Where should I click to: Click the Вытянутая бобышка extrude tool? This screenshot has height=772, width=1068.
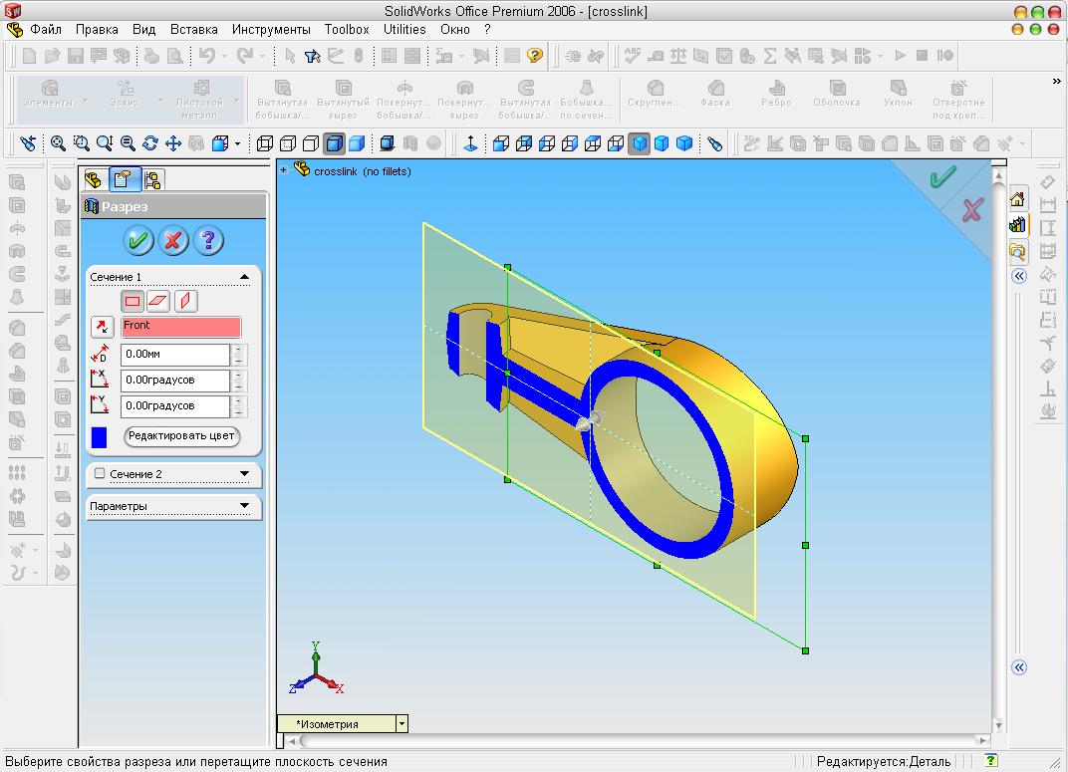[282, 100]
